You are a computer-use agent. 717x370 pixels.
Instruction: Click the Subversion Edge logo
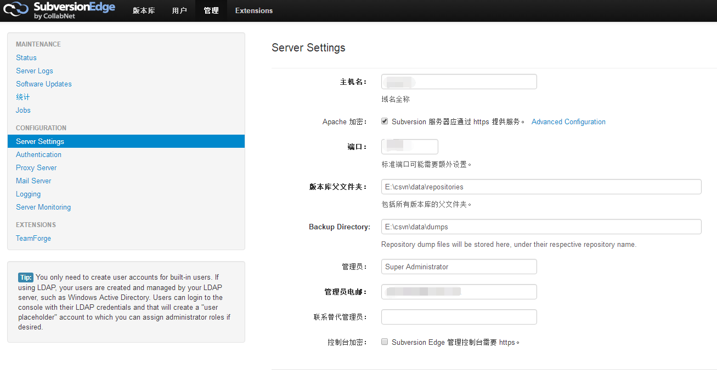(x=59, y=10)
